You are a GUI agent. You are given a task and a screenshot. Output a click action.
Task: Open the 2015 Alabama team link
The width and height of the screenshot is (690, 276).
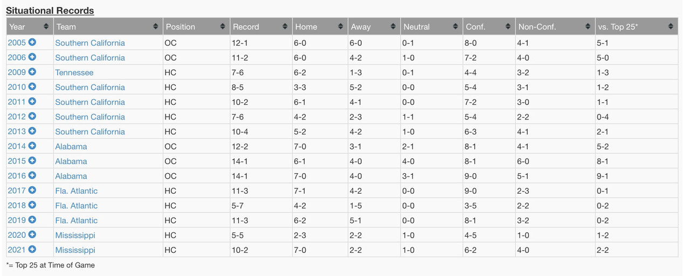point(71,161)
